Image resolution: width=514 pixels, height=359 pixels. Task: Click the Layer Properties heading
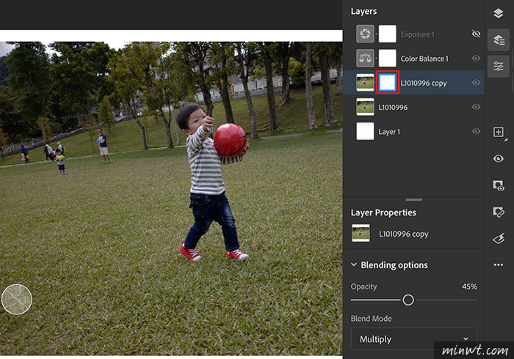pos(383,213)
